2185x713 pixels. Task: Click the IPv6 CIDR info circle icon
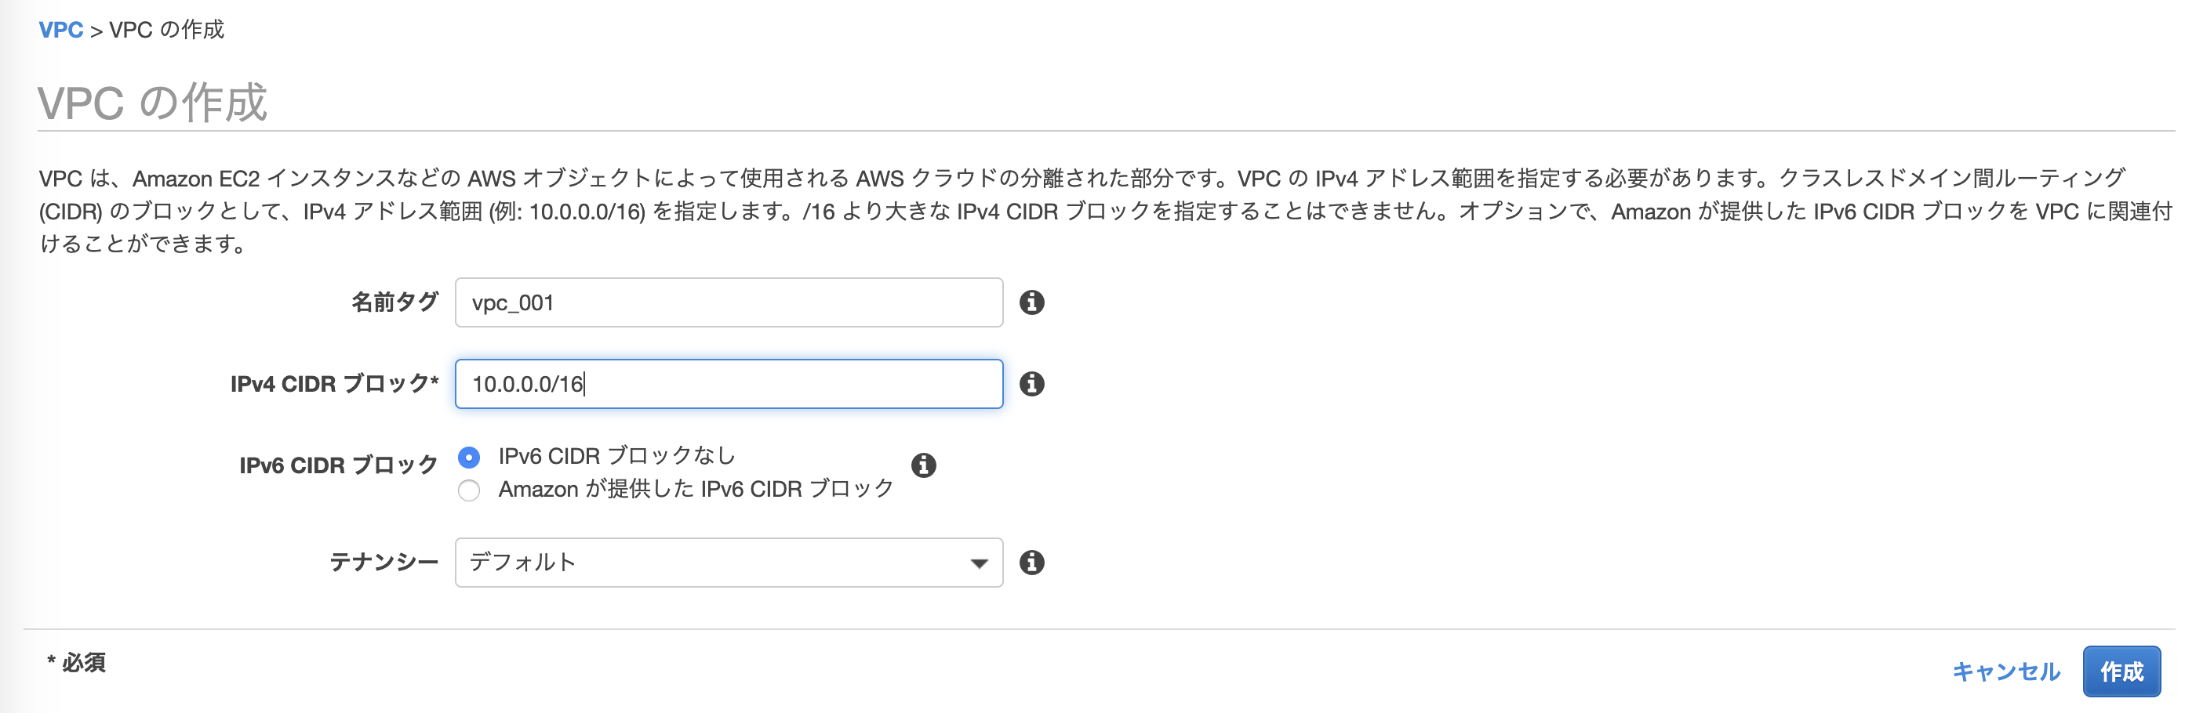click(x=925, y=465)
